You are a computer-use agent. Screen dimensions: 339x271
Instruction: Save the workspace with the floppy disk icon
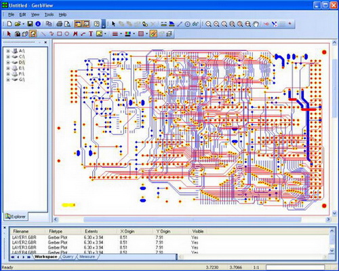(30, 24)
